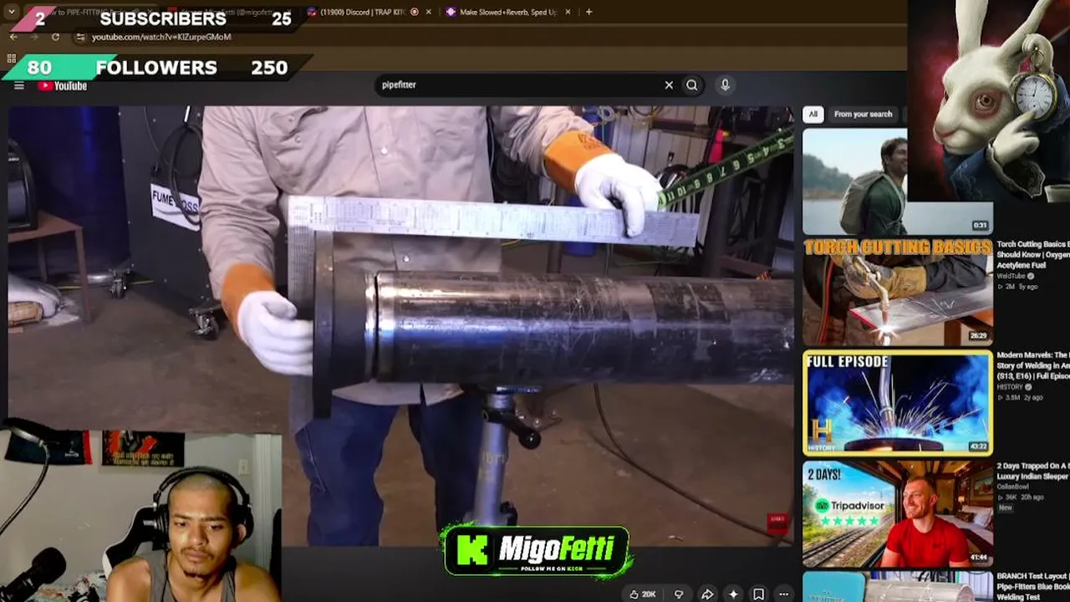The height and width of the screenshot is (602, 1070).
Task: Open 2 Days Trapped On A Luxury title
Action: pos(1033,471)
